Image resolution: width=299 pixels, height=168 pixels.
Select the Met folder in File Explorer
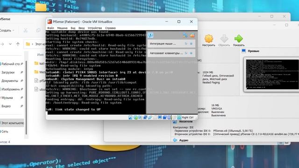pos(40,72)
